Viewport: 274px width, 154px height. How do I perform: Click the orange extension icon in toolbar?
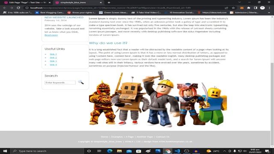242,8
